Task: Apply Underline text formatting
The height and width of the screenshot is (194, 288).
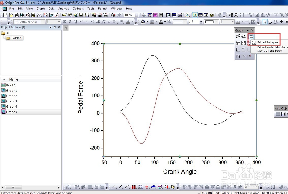Action: click(76, 22)
